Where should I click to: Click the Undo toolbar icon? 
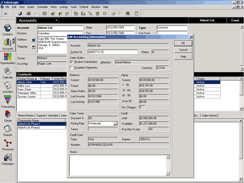[x=36, y=13]
